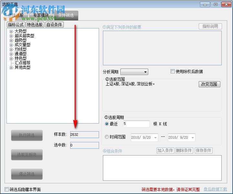233x194 pixels.
Task: Open the 特色选股 sub-tab
Action: (35, 25)
